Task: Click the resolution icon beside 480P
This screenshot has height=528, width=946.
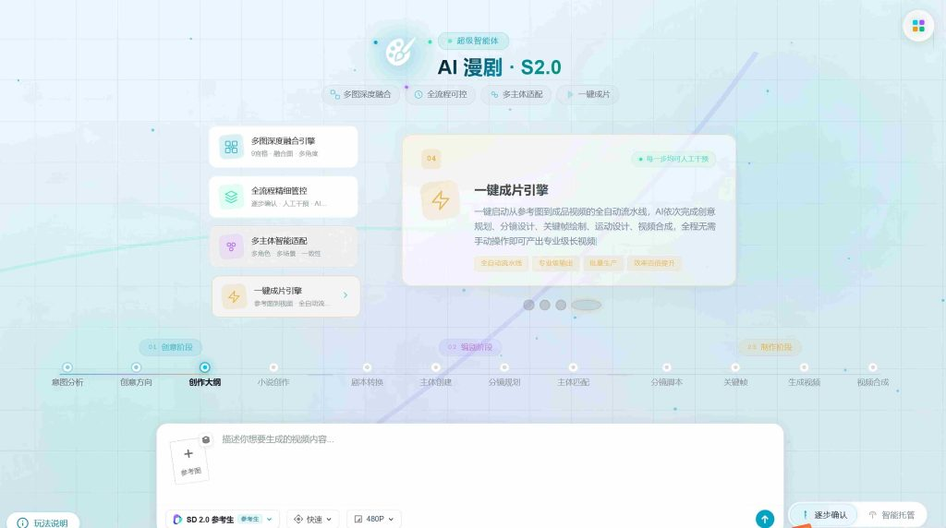Action: [358, 519]
